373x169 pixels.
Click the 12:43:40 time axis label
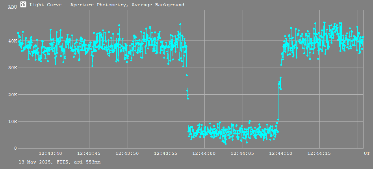pos(50,154)
